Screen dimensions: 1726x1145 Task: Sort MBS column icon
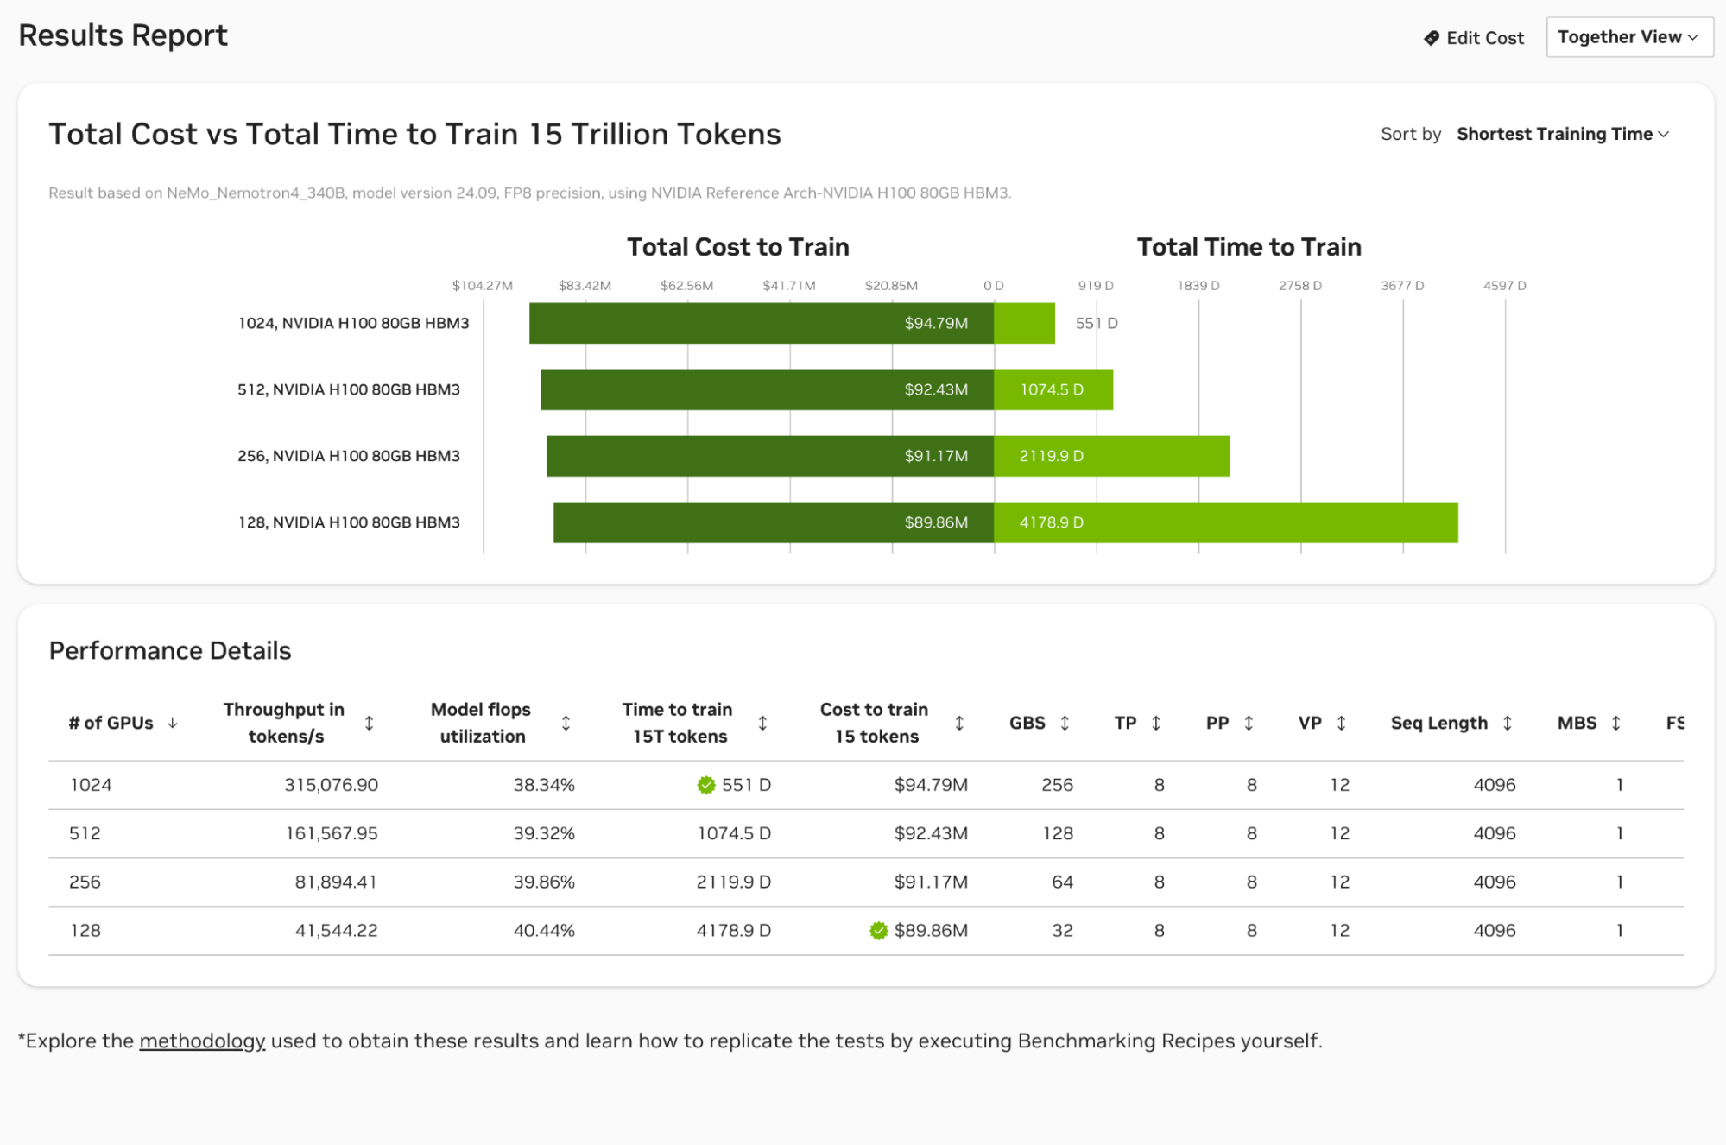(x=1615, y=723)
